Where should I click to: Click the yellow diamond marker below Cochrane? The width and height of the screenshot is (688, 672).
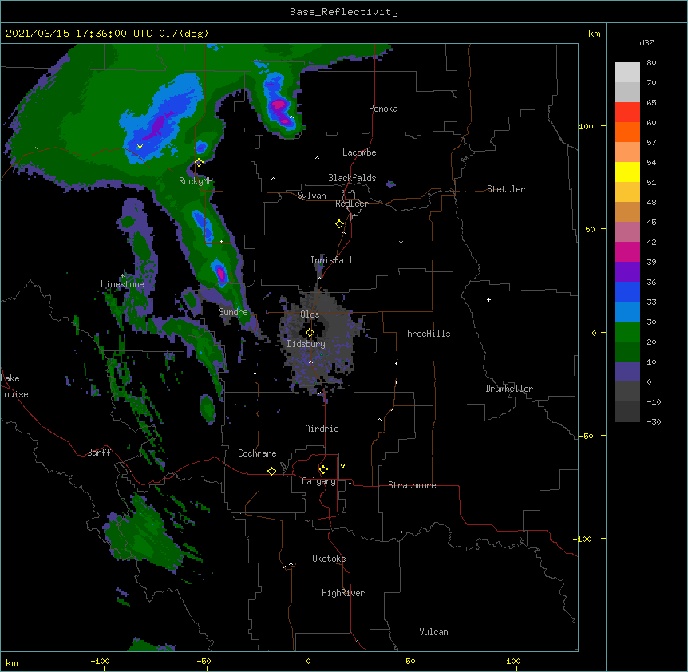(x=271, y=471)
